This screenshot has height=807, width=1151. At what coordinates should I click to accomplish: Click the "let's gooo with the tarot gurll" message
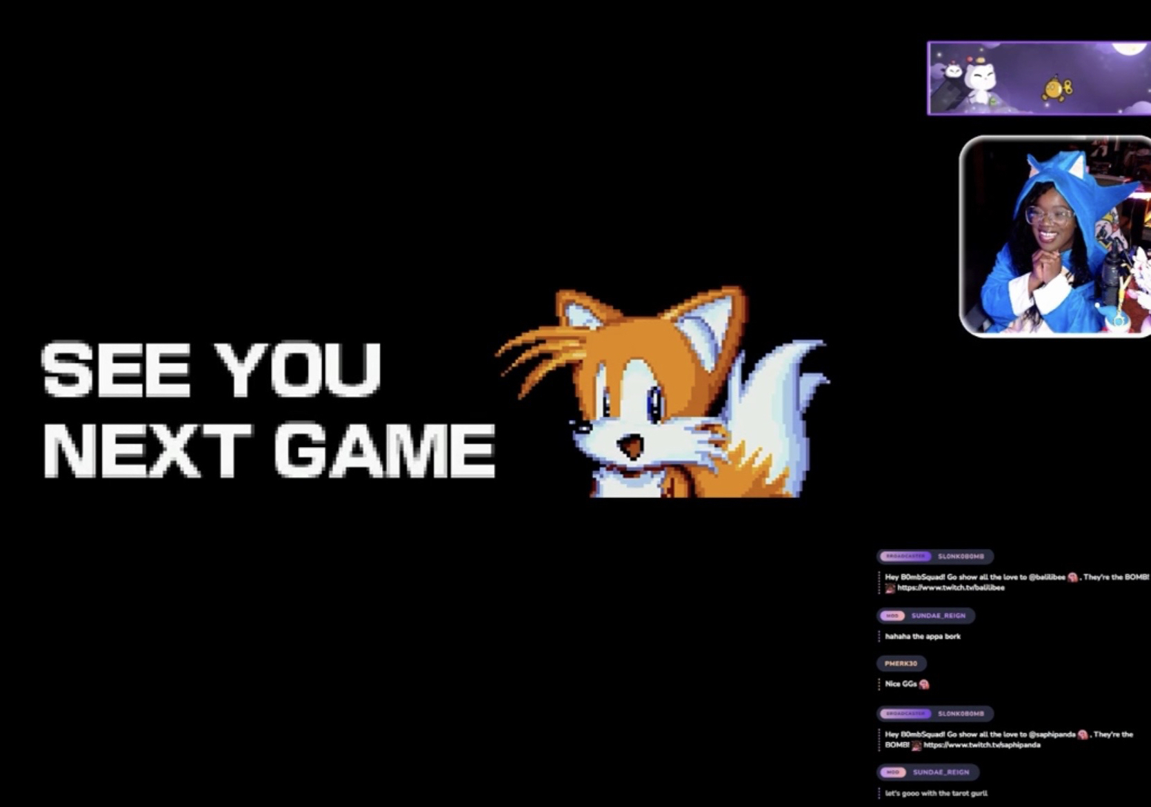(936, 793)
